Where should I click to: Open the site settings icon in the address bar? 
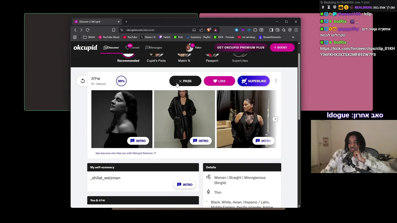coord(122,30)
